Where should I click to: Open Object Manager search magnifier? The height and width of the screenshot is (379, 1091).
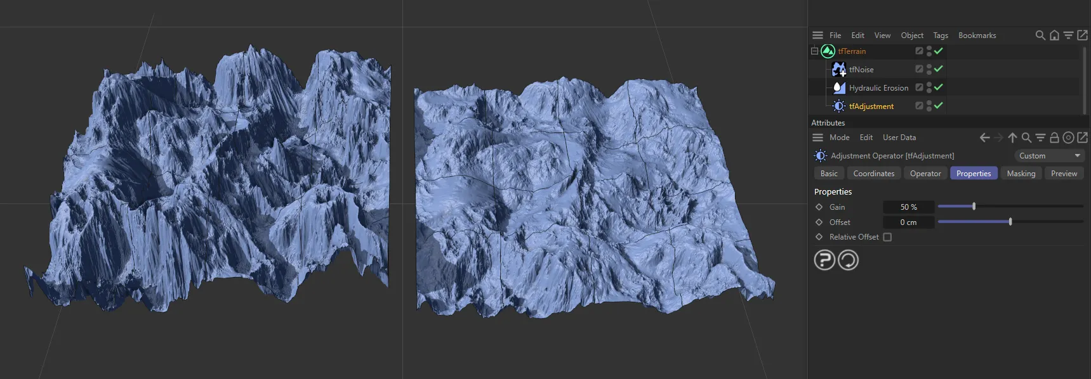1040,35
